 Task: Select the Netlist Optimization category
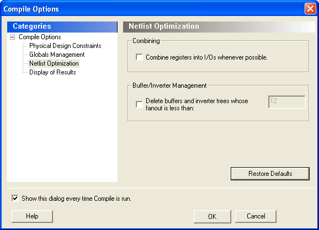pyautogui.click(x=54, y=63)
